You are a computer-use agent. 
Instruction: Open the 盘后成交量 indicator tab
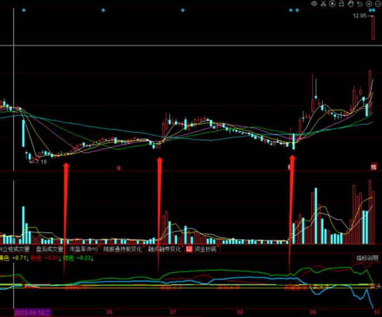50,249
